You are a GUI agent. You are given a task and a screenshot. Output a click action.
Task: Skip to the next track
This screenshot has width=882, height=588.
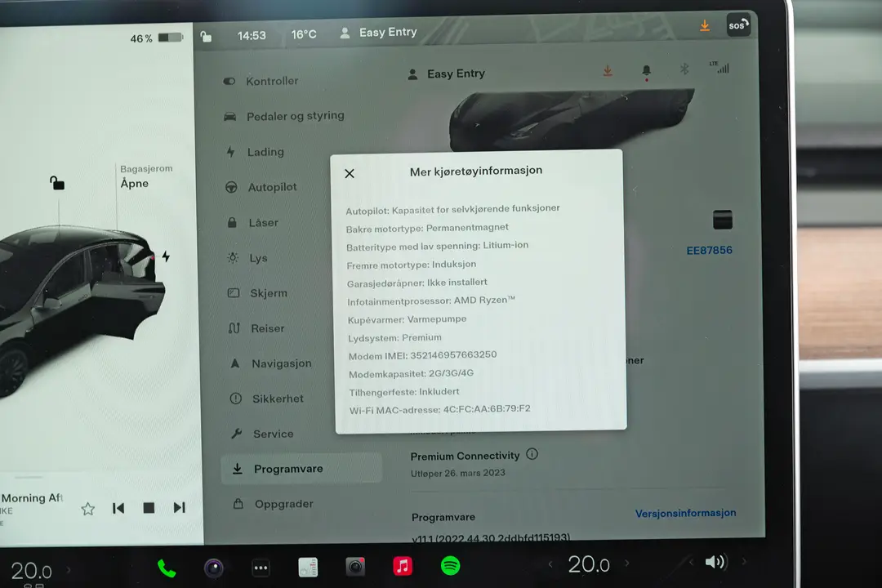point(180,507)
